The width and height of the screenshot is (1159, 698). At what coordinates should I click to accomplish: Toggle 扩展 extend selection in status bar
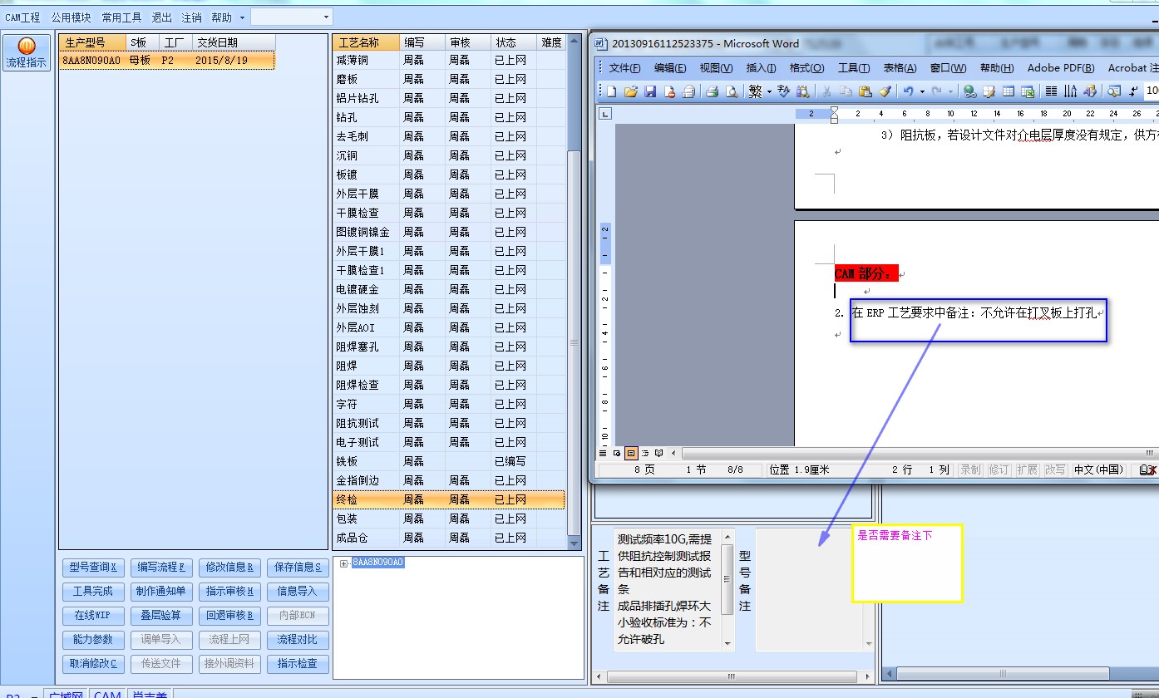(x=1027, y=469)
